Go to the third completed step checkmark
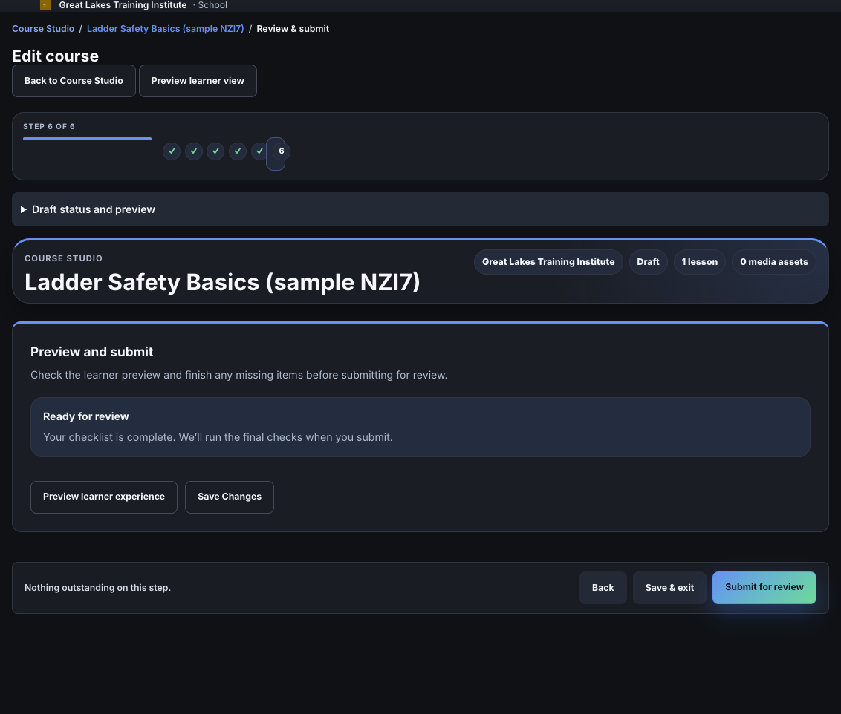The image size is (841, 714). coord(215,151)
